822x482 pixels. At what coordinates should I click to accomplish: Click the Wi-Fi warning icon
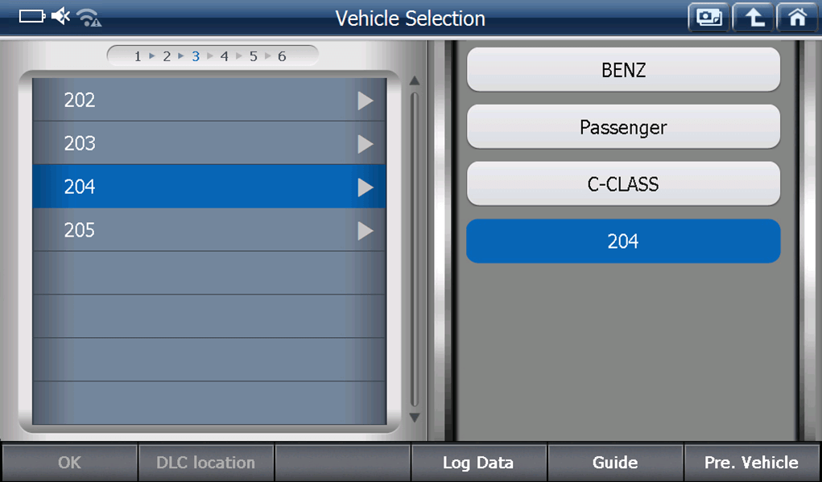click(x=89, y=17)
